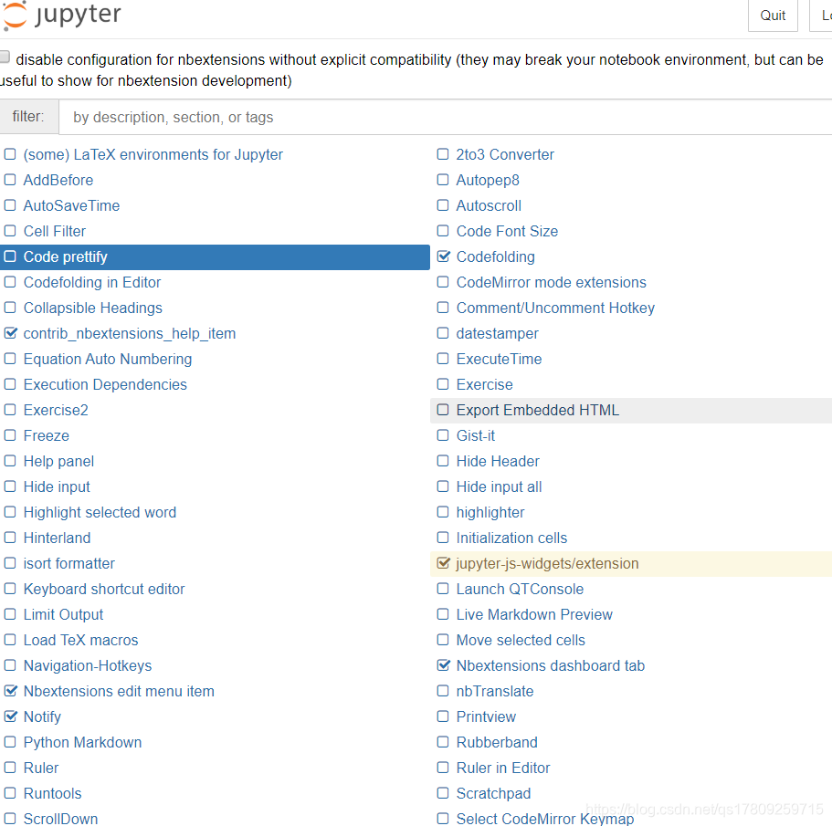Select the highlighter extension
This screenshot has width=832, height=826.
point(490,512)
